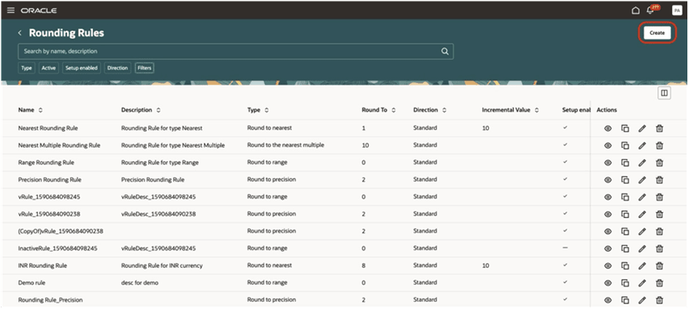Duplicate the Precision Rounding Rule
Viewport: 689px width, 309px height.
[624, 180]
